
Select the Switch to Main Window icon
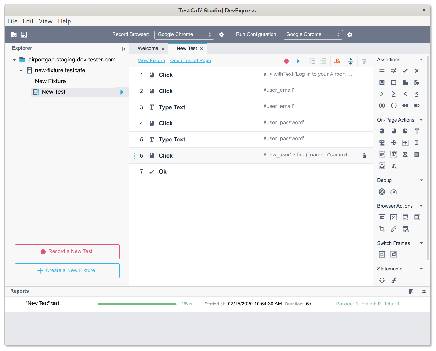point(394,254)
